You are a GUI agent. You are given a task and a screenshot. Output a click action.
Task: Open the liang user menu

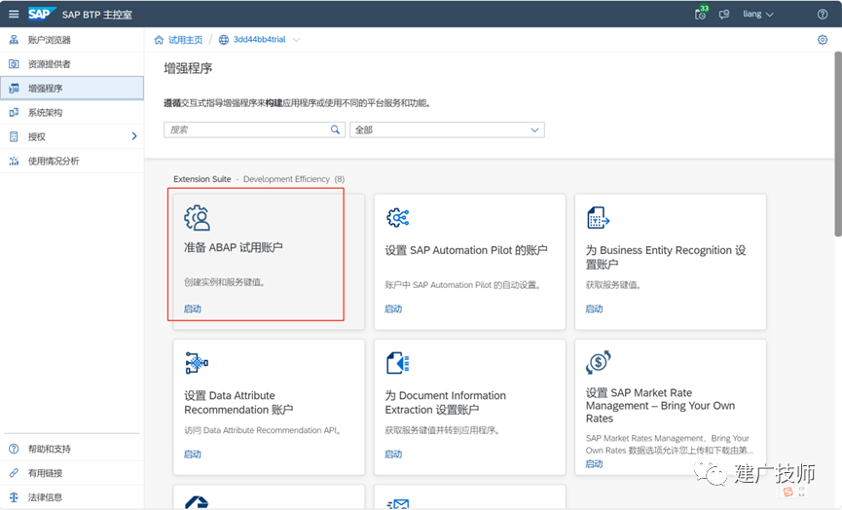click(757, 14)
